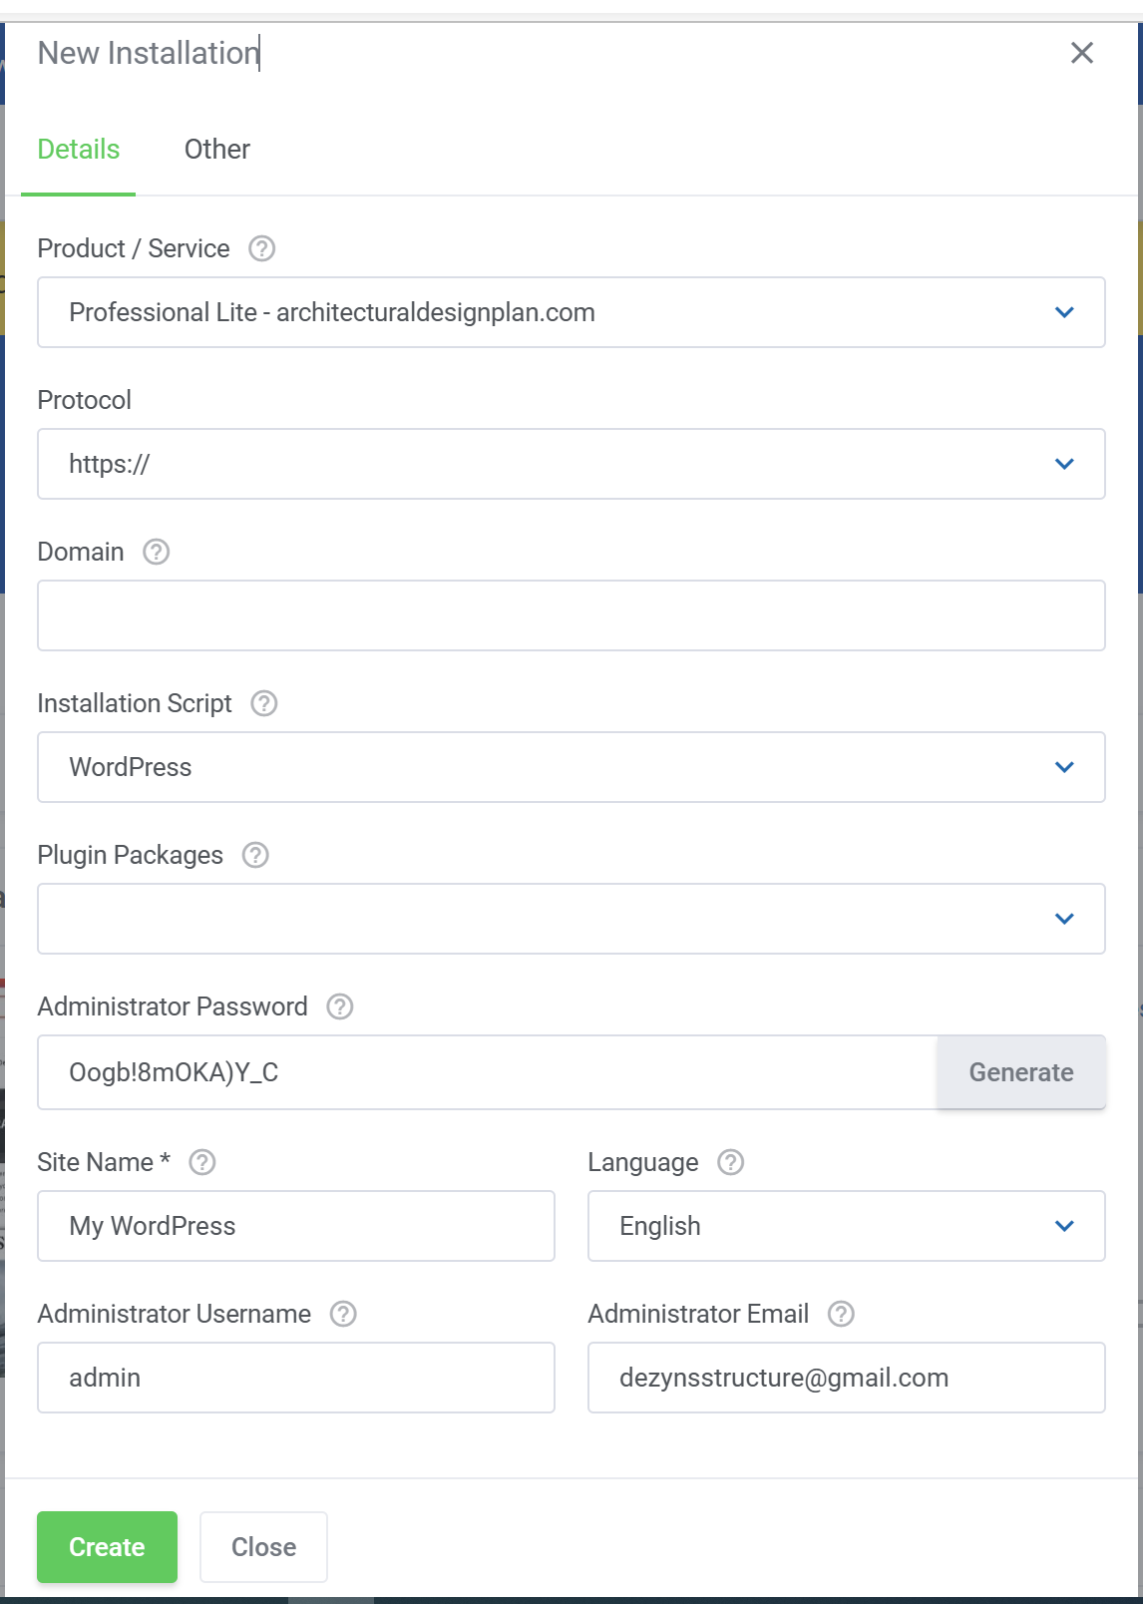Click the Product / Service help icon
Image resolution: width=1143 pixels, height=1604 pixels.
262,248
